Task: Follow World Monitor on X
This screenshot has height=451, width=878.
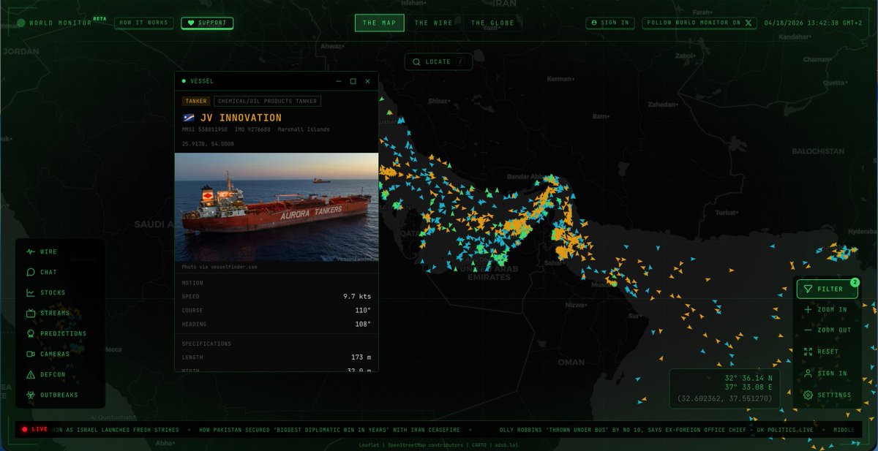Action: pos(699,23)
